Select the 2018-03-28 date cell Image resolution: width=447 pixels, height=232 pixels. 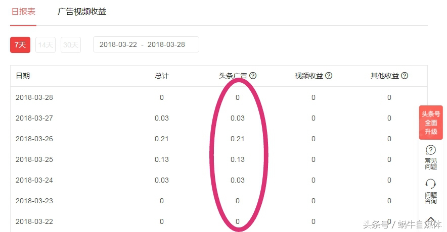click(34, 97)
